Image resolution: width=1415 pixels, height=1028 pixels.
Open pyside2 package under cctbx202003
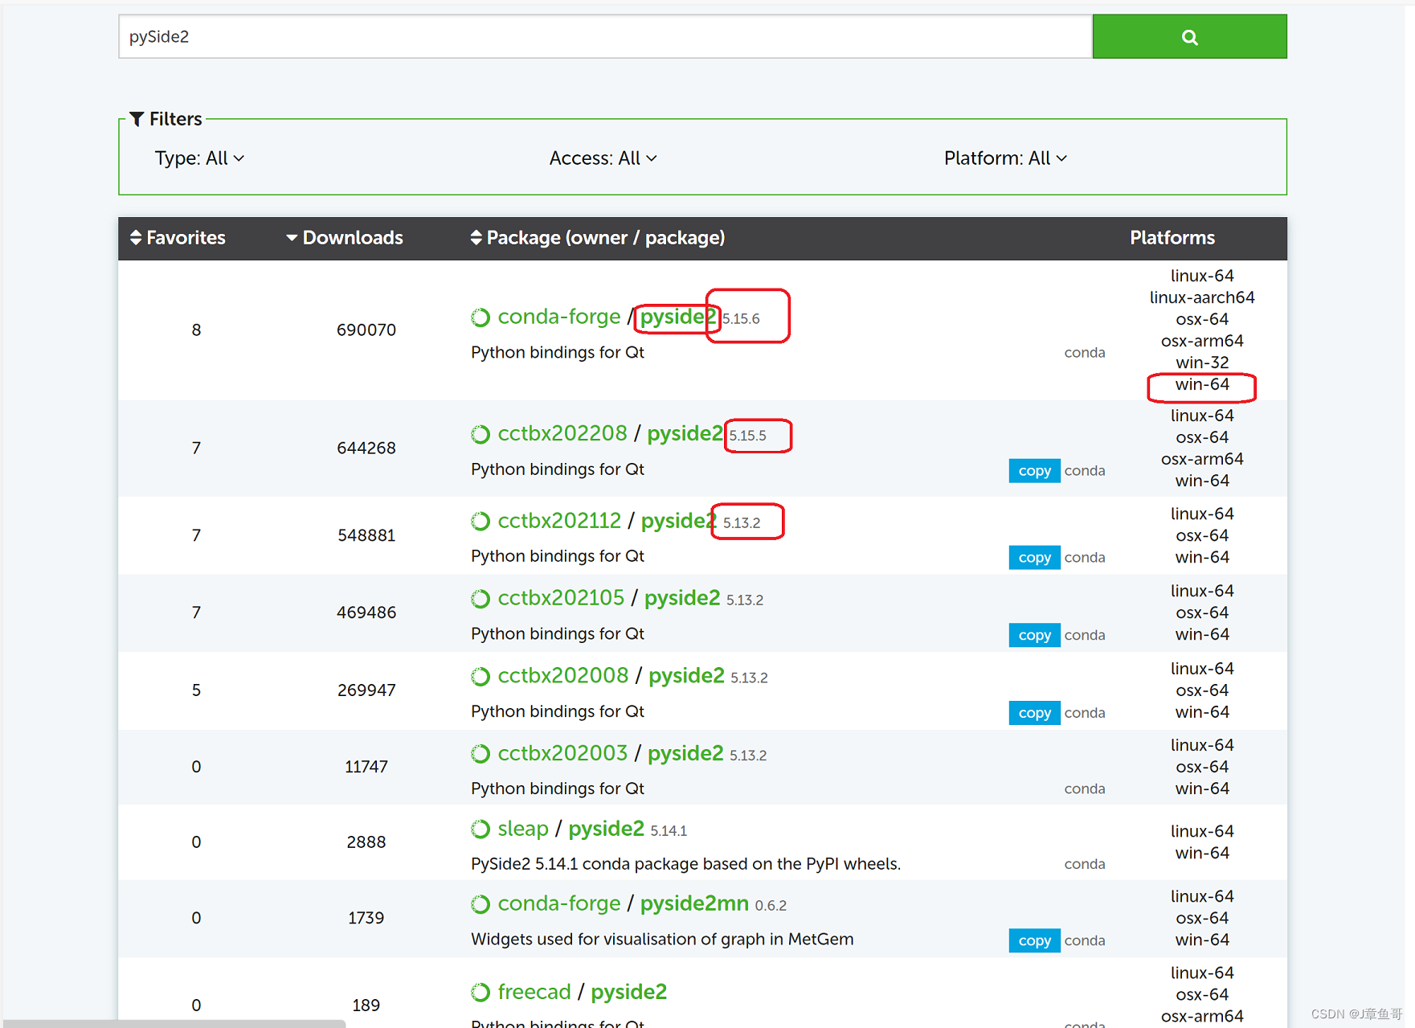(x=685, y=753)
